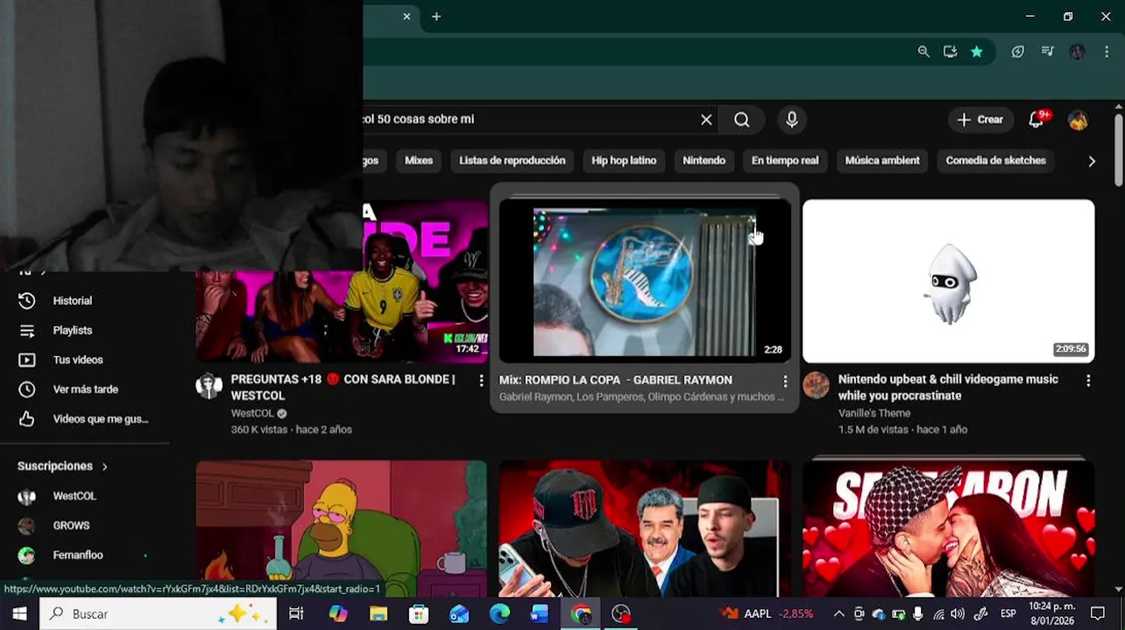Open the PREGUNTAS +18 video title
This screenshot has width=1125, height=630.
click(x=343, y=388)
